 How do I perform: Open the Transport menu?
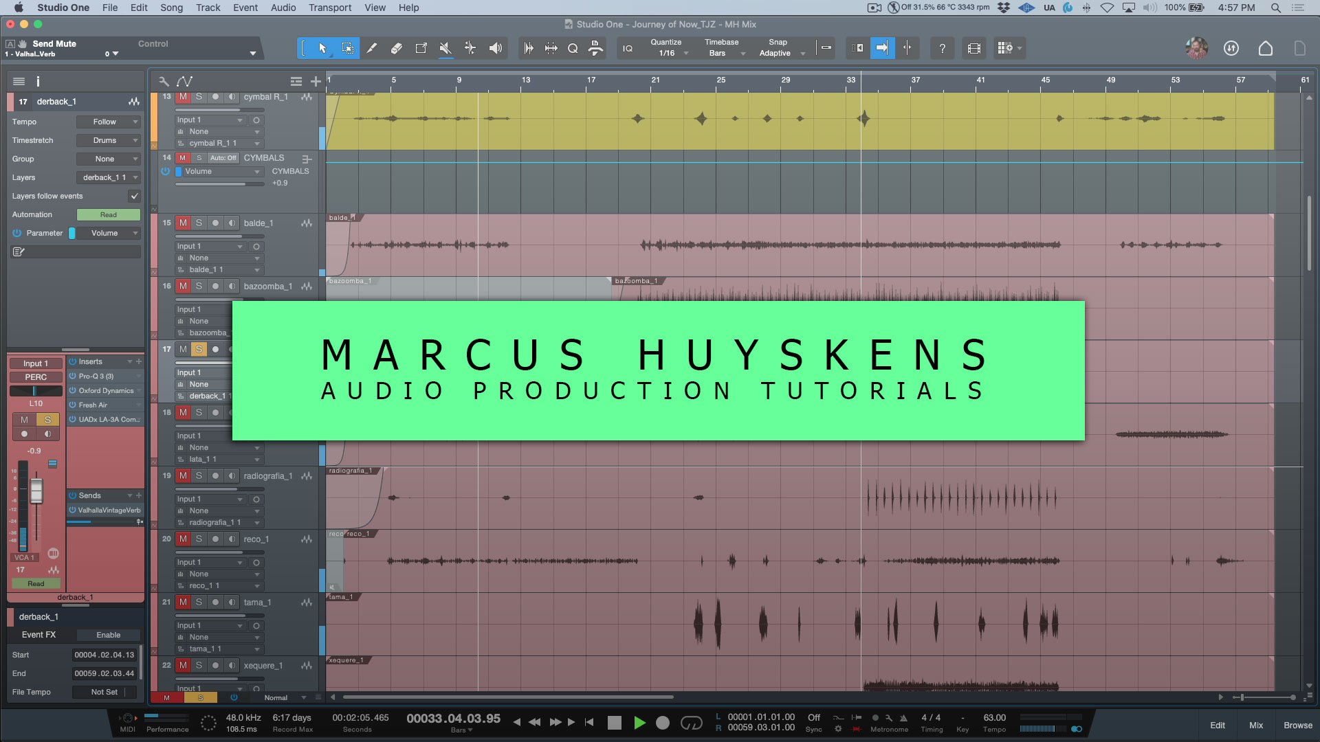[x=330, y=8]
